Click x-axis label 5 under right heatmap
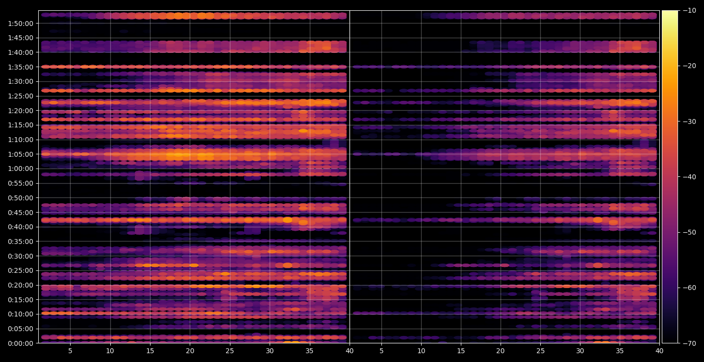The width and height of the screenshot is (704, 362). tap(381, 351)
